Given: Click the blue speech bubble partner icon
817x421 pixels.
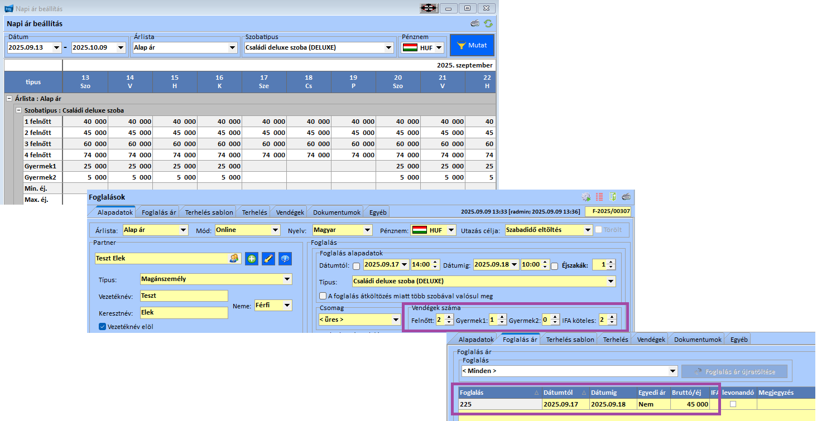Looking at the screenshot, I should 285,259.
